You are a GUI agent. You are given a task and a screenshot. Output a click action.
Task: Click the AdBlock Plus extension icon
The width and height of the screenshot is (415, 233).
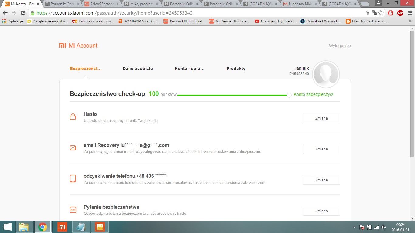400,13
